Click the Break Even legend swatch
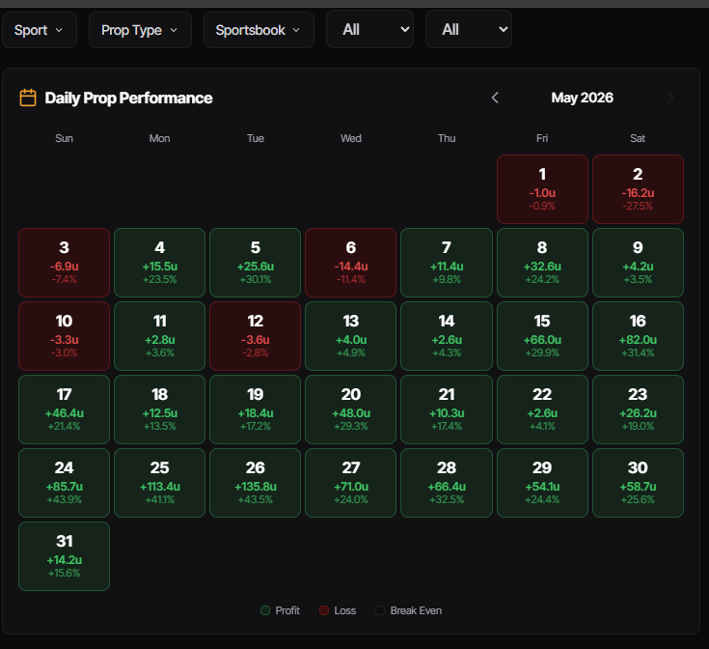709x649 pixels. click(380, 610)
